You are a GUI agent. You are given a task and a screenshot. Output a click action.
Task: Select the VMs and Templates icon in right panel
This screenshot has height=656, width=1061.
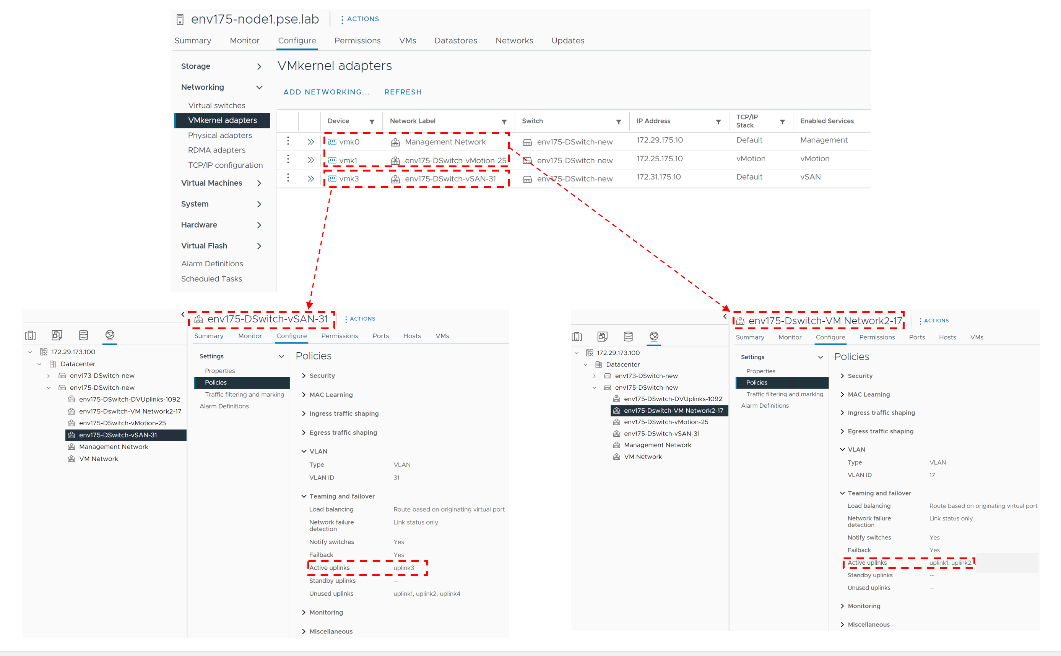click(x=602, y=336)
